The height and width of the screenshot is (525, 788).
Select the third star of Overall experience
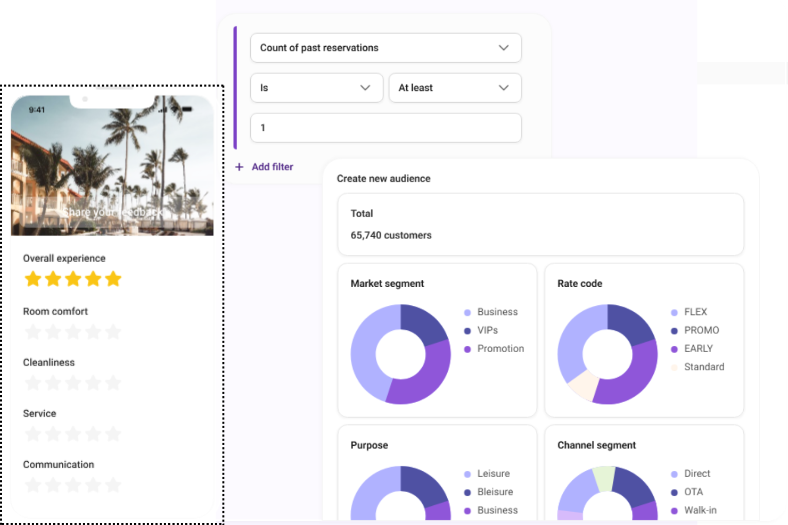coord(73,279)
